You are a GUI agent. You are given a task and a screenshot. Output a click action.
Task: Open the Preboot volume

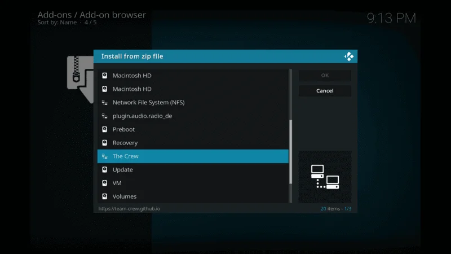(x=193, y=129)
